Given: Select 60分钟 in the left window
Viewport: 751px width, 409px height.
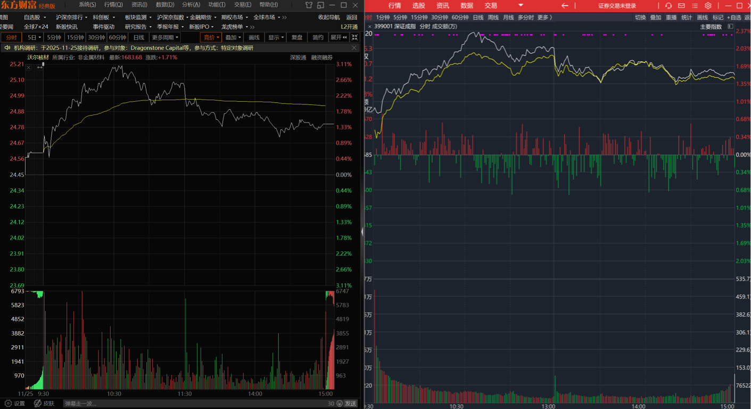Looking at the screenshot, I should coord(117,37).
